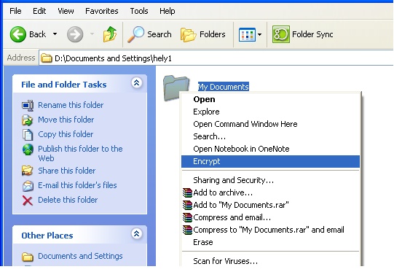
Task: Click WinRAR icon beside Add to archive
Action: [x=187, y=192]
